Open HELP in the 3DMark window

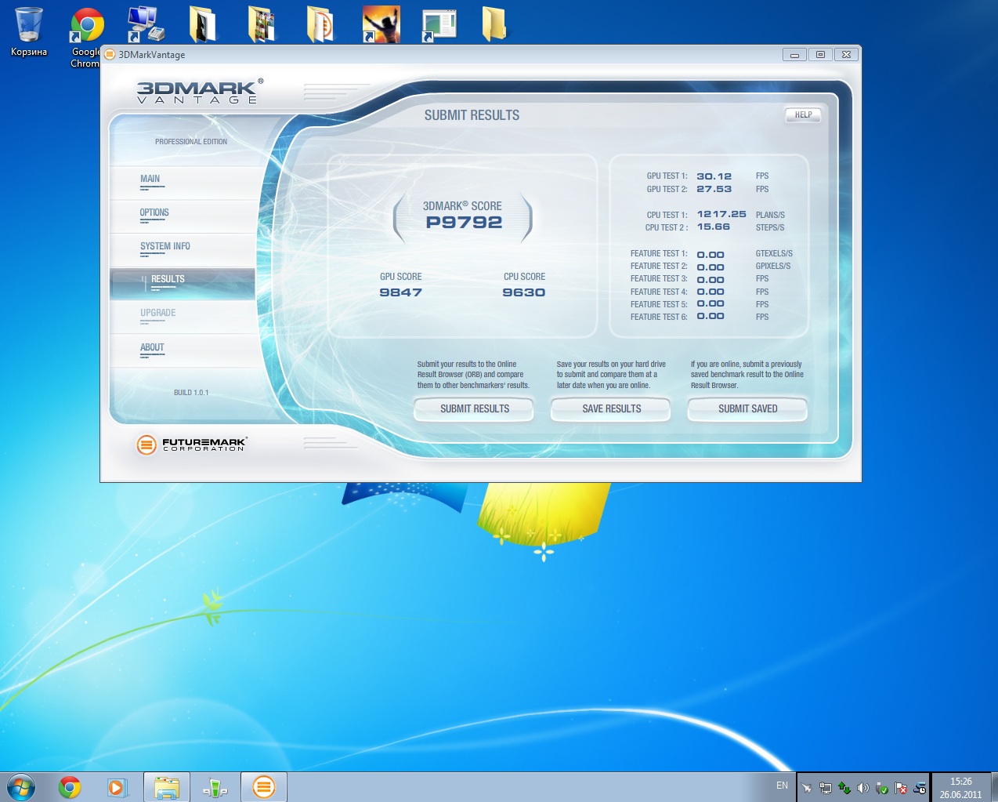coord(803,115)
